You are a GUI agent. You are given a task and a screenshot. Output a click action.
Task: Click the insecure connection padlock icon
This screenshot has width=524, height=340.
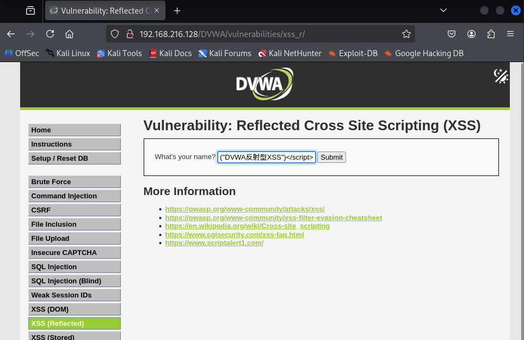130,34
